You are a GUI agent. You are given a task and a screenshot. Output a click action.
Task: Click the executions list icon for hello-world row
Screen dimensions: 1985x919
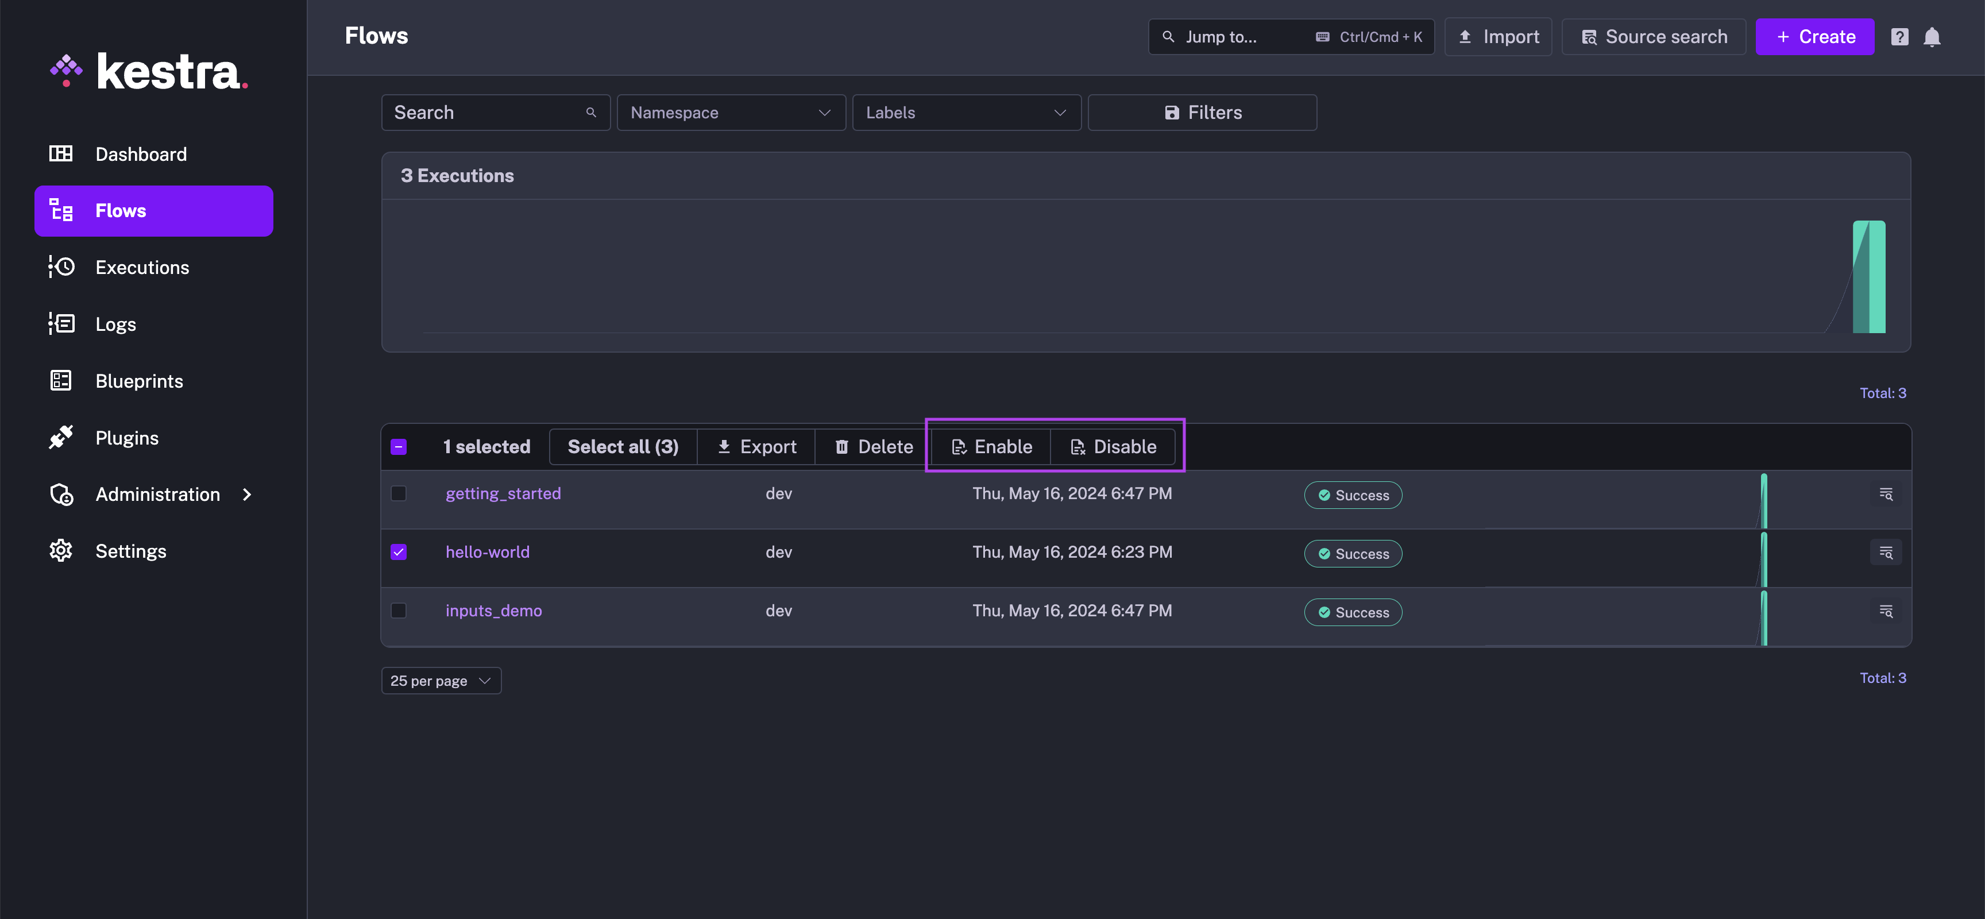pos(1886,553)
